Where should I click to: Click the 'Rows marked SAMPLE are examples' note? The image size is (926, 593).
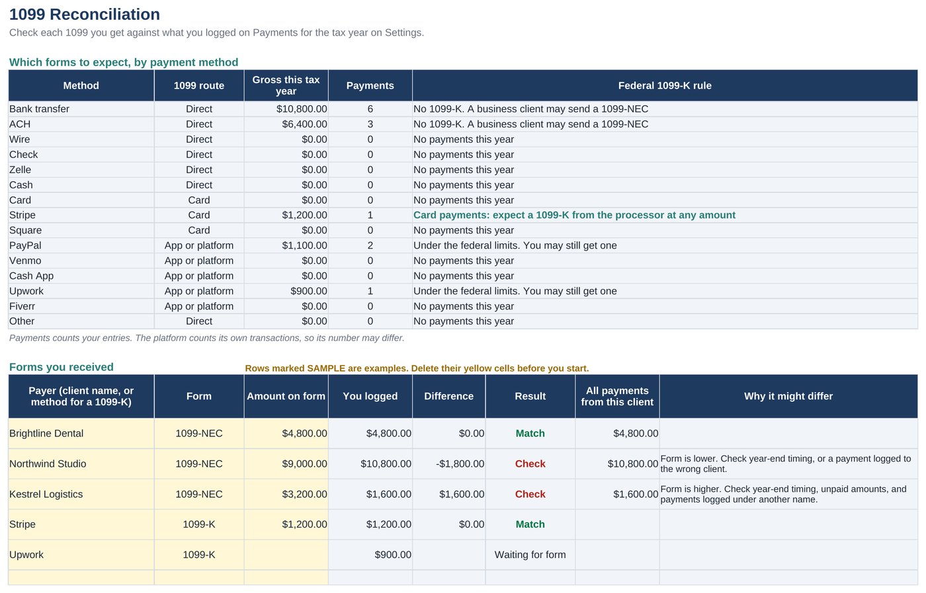417,368
